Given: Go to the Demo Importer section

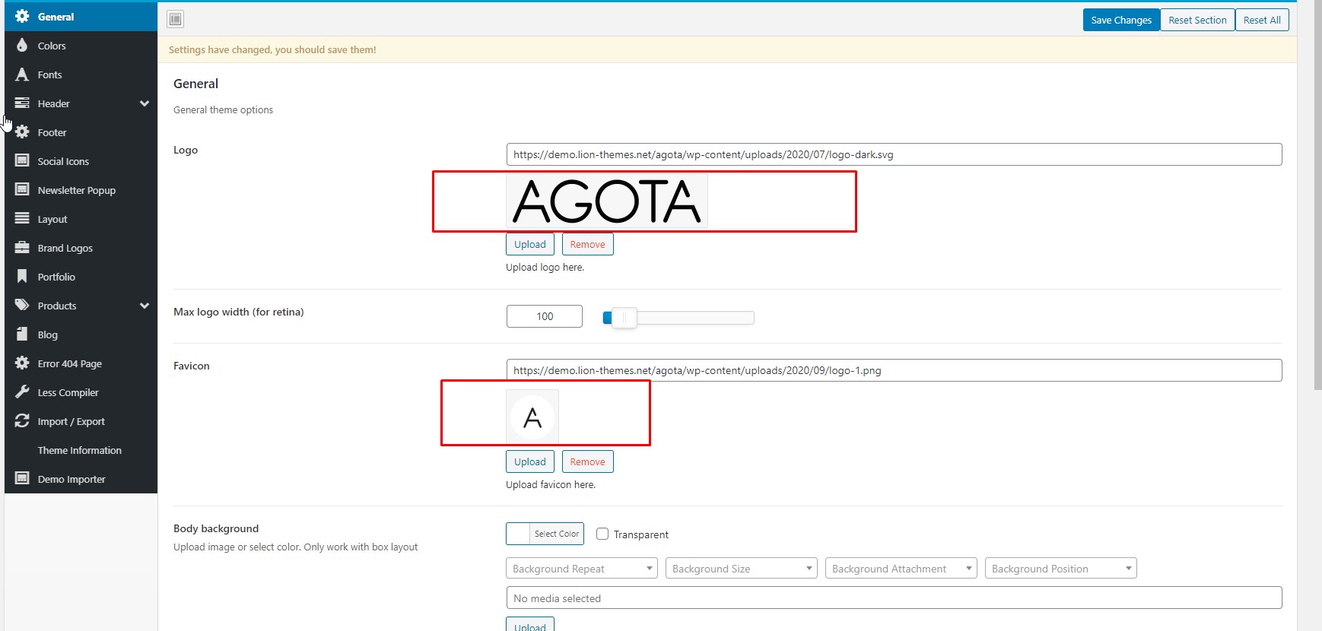Looking at the screenshot, I should 72,479.
